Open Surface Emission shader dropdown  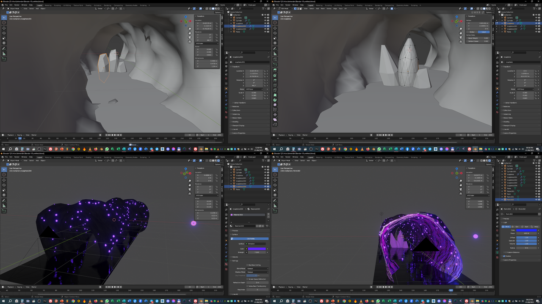[256, 244]
